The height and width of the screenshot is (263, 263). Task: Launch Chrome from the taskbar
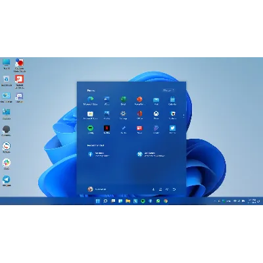point(166,201)
